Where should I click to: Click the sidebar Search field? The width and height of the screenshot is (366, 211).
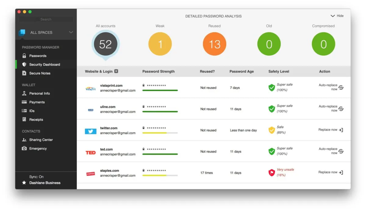click(x=46, y=19)
